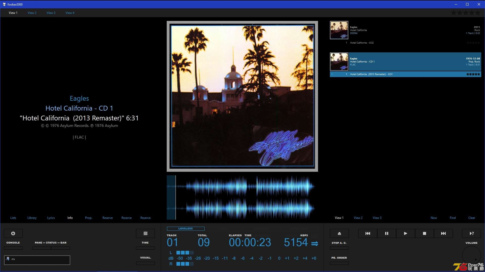Screen dimensions: 485x272
Task: Switch to the top View 2 tab
Action: (x=32, y=13)
